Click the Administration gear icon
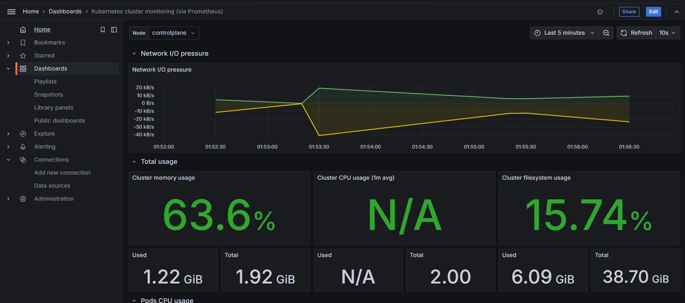The height and width of the screenshot is (303, 685). 23,199
